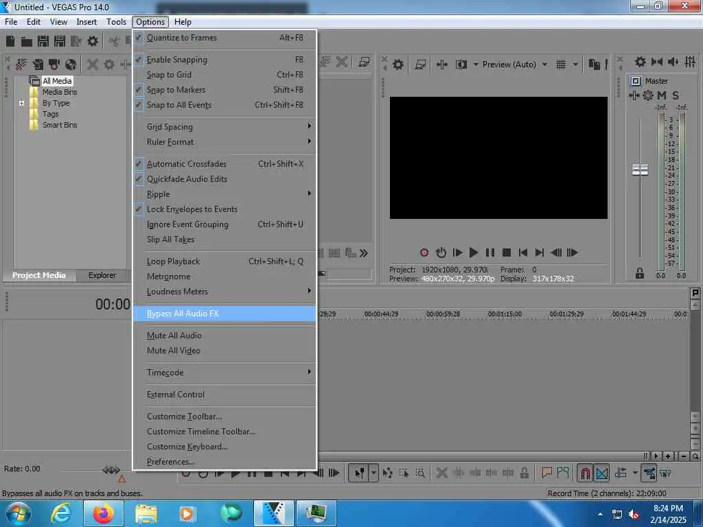
Task: Click the Video Output FX icon in preview
Action: [441, 65]
